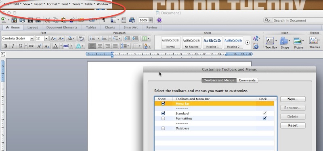This screenshot has width=323, height=151.
Task: Click the Cut scissors icon
Action: [48, 20]
